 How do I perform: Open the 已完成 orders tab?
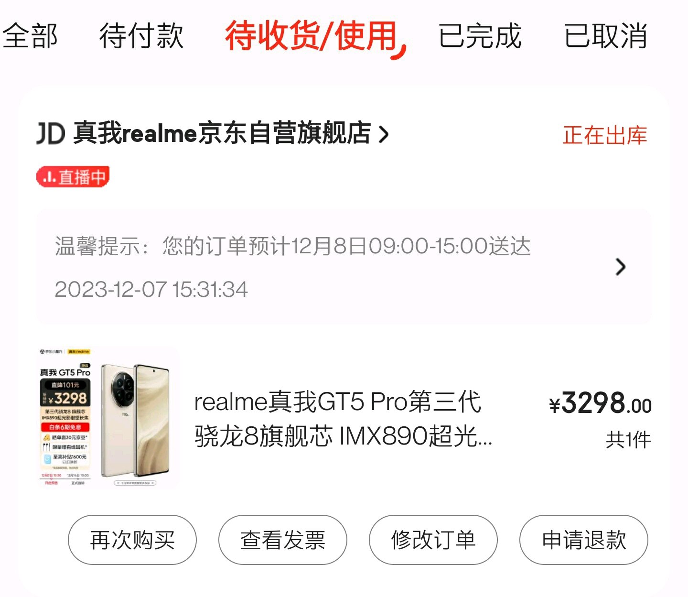(x=480, y=36)
